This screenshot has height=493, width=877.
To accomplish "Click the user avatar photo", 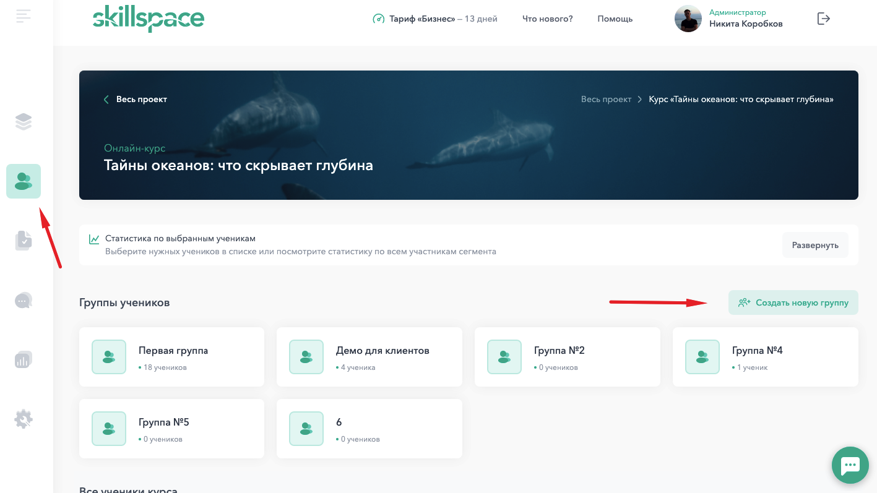I will (688, 19).
